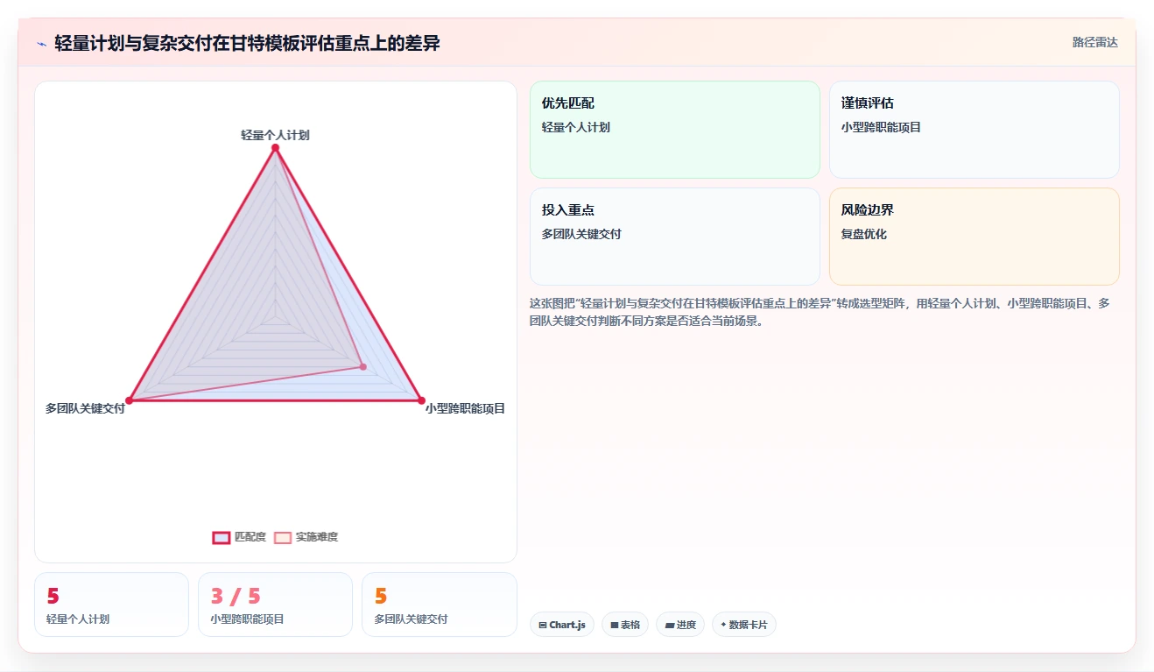Open the 优先匹配 card
This screenshot has height=672, width=1154.
tap(675, 130)
